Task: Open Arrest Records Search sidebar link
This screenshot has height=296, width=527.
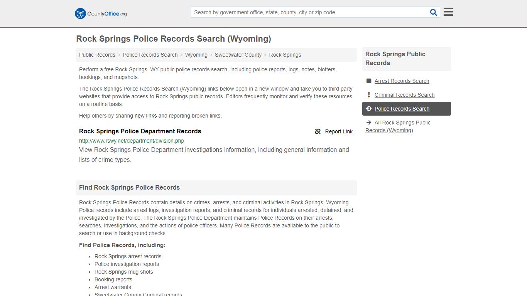Action: tap(402, 81)
